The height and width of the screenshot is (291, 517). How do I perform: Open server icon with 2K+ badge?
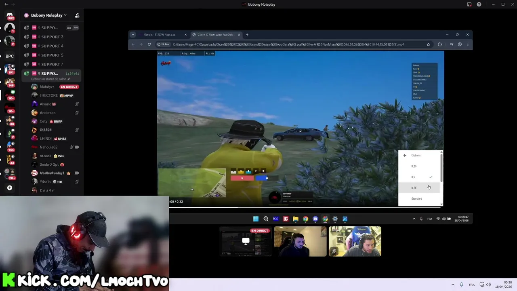tap(10, 173)
